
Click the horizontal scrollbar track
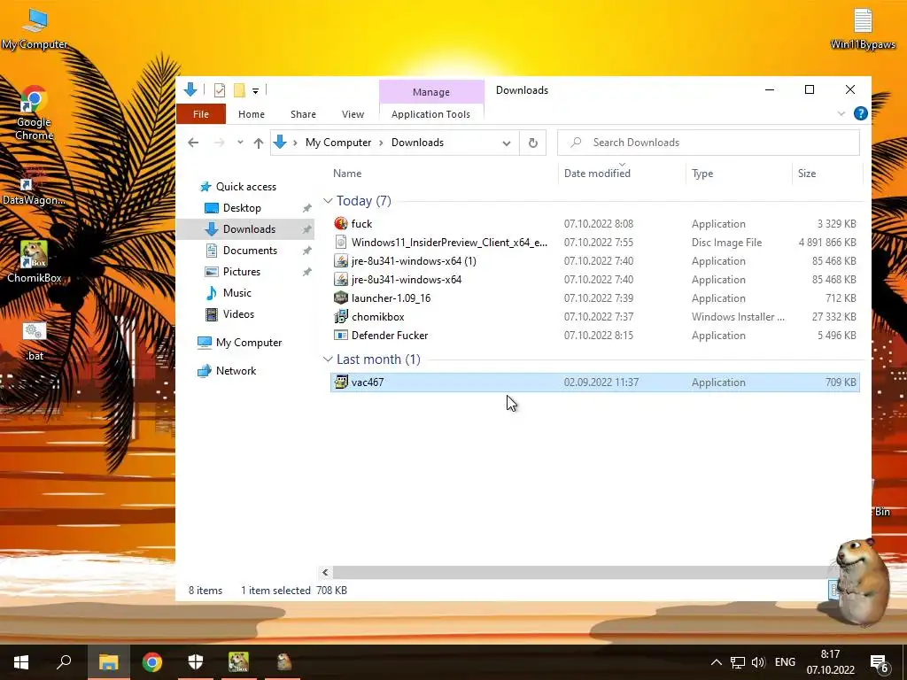click(x=581, y=573)
